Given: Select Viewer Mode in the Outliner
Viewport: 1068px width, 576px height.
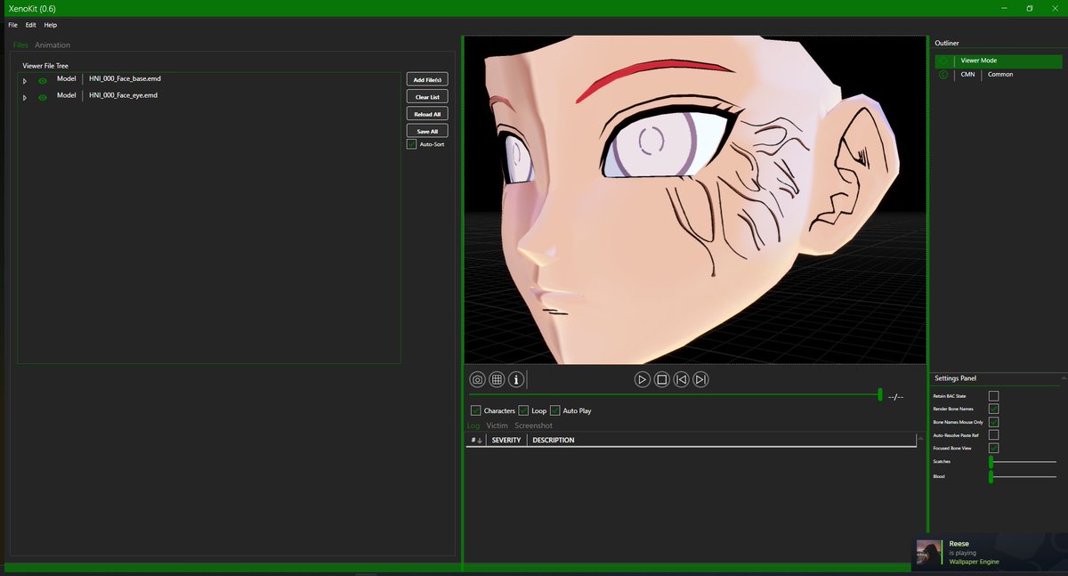Looking at the screenshot, I should point(979,61).
